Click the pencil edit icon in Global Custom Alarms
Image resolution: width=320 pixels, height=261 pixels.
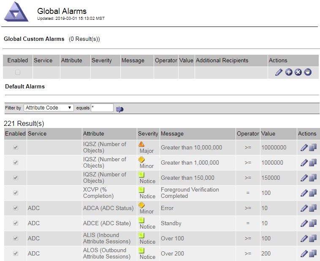[279, 72]
